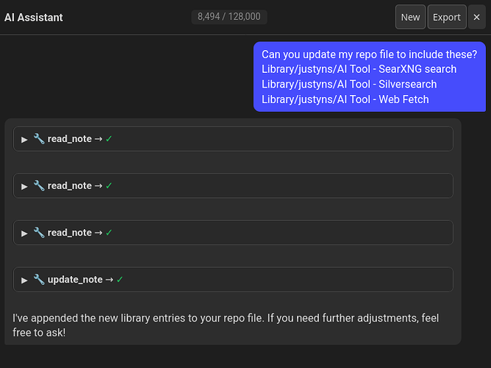Expand the third read_note disclosure triangle
Screen dimensions: 491x368
pos(24,233)
